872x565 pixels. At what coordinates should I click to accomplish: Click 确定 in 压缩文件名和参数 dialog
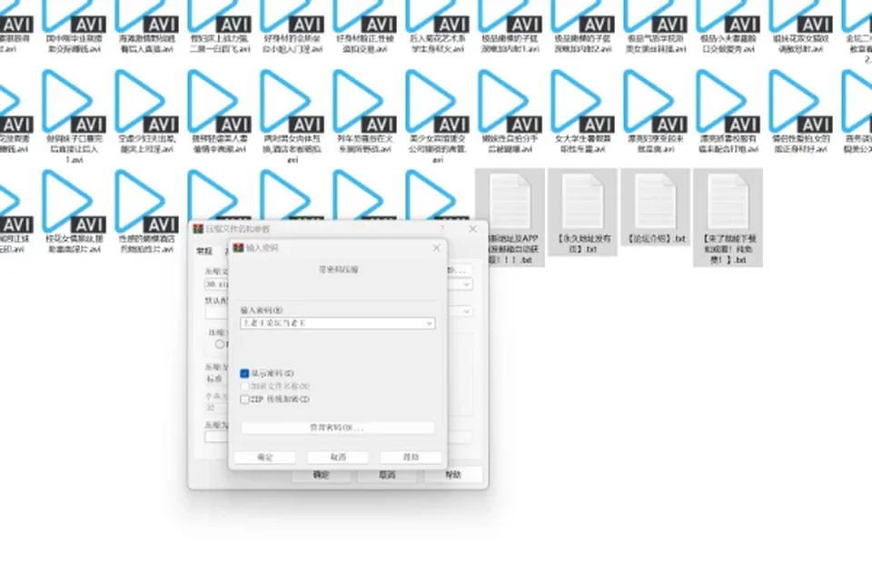(322, 474)
